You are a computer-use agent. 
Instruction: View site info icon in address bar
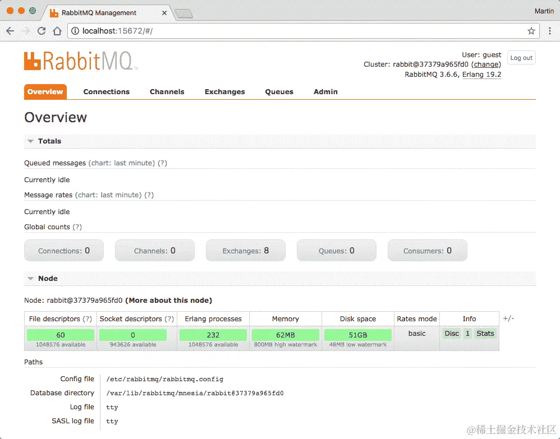click(x=75, y=31)
